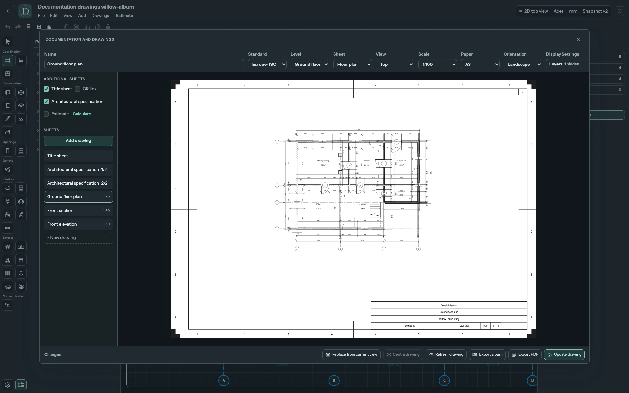Screen dimensions: 629x393
Task: Uncheck the Architectural specification checkbox
Action: coord(46,102)
